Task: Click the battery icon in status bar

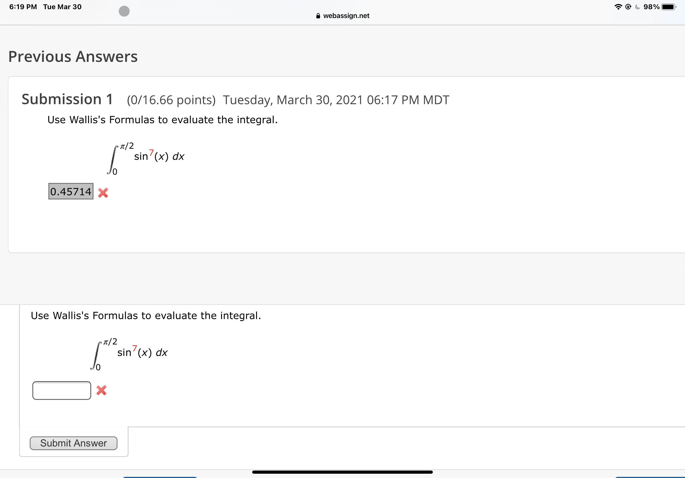Action: (x=669, y=7)
